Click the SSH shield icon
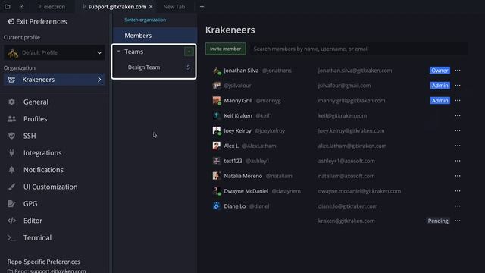The image size is (485, 273). pos(12,136)
